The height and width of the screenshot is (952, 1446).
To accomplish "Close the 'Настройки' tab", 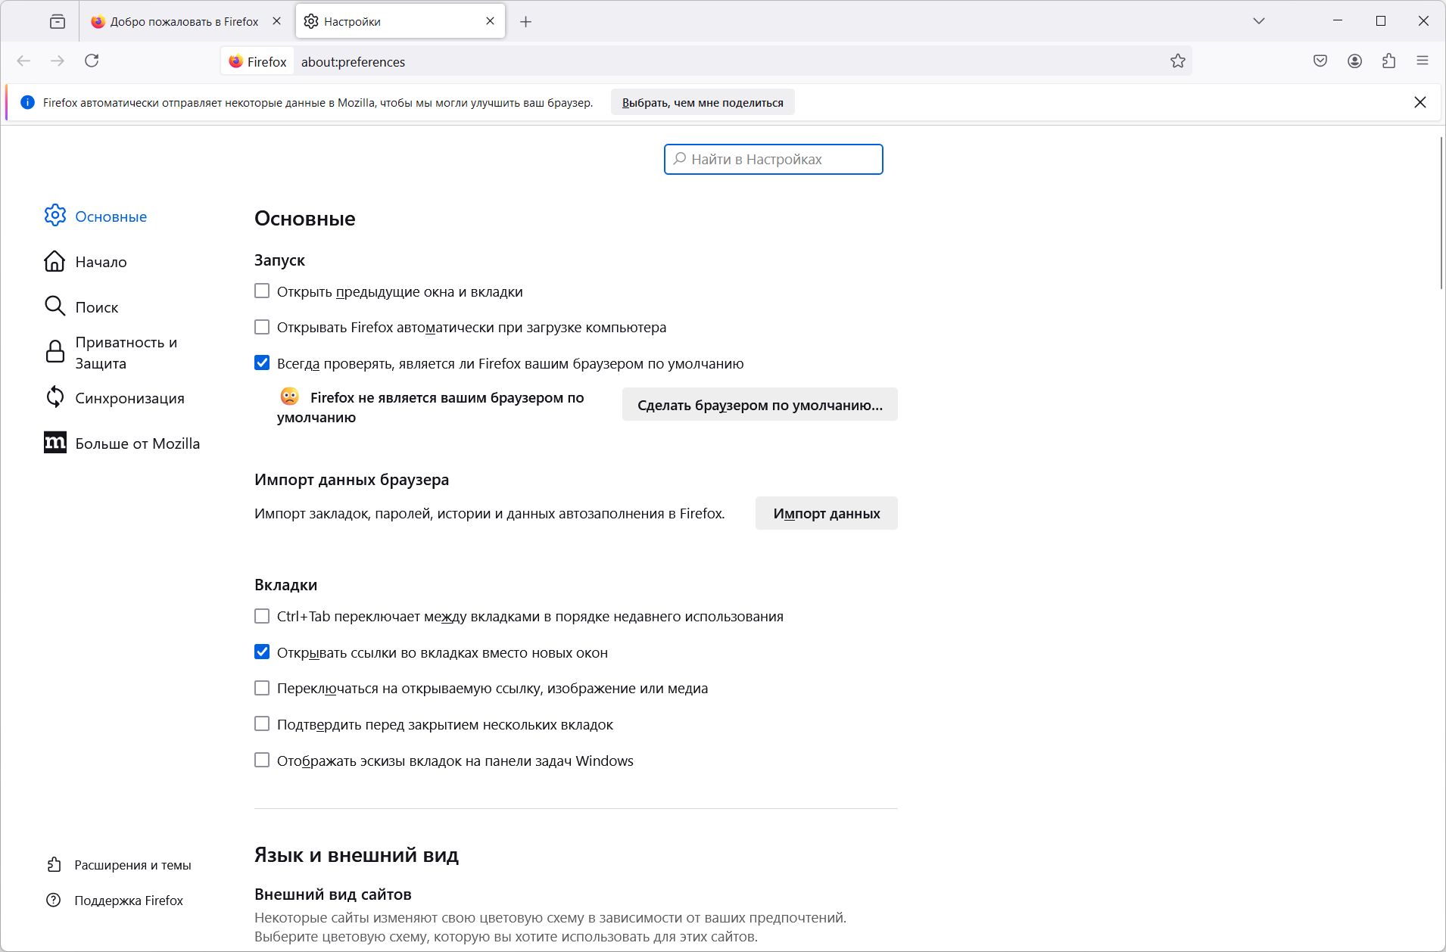I will coord(491,21).
